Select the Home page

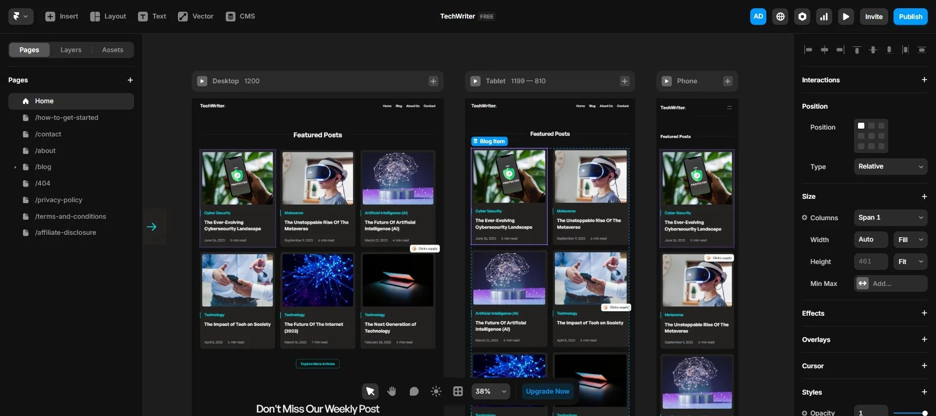tap(71, 101)
